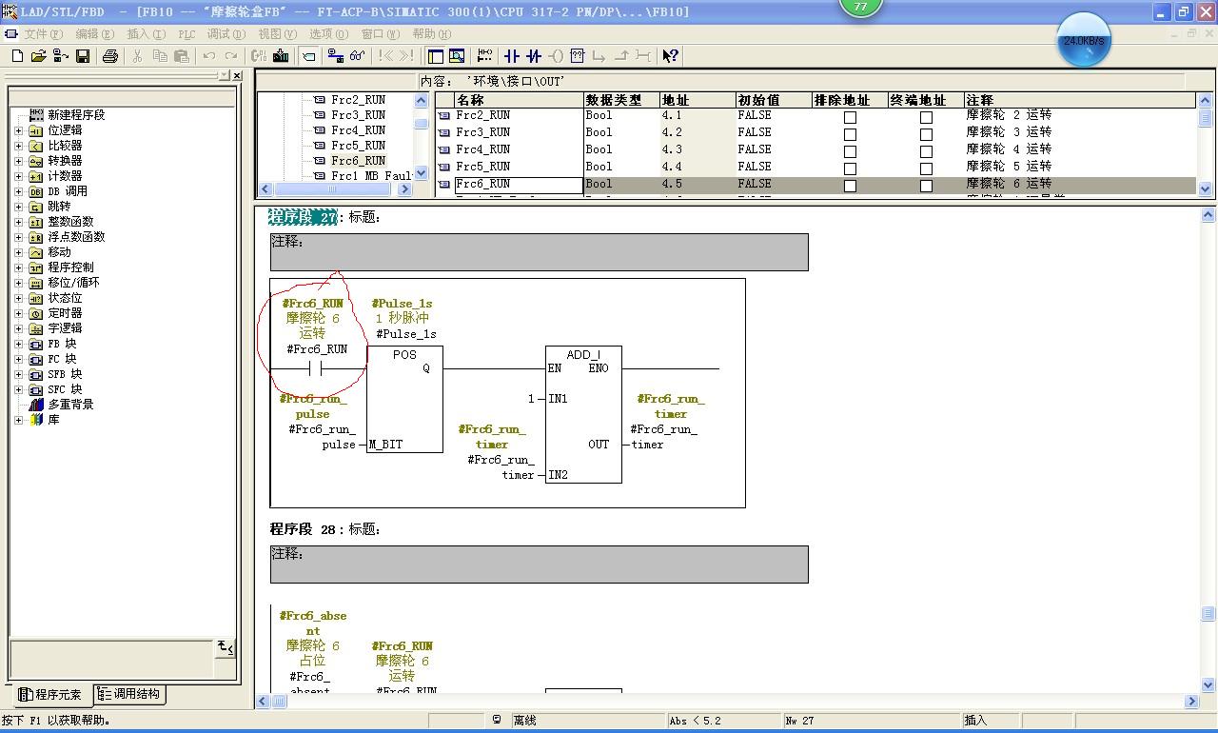Expand the 位逻辑 tree node
The width and height of the screenshot is (1218, 733).
[18, 130]
